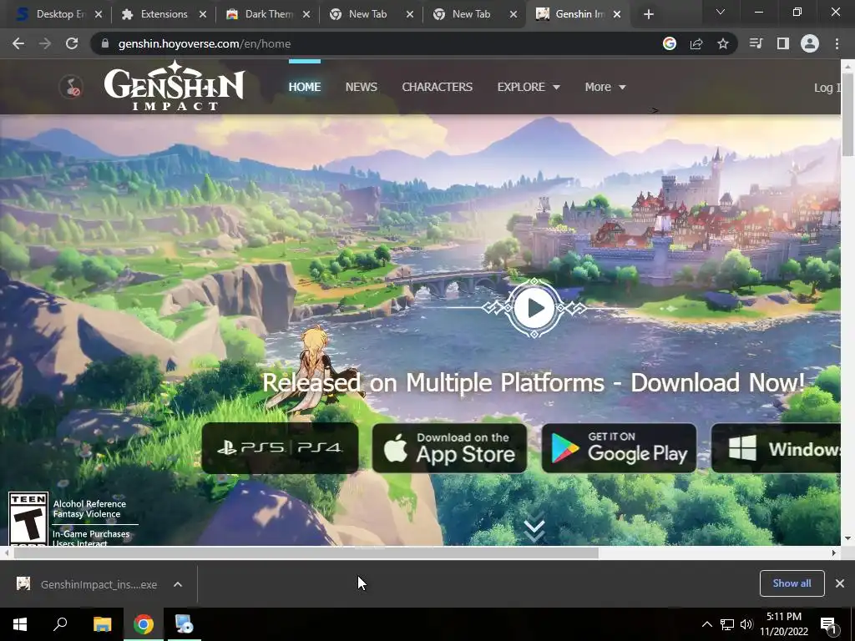This screenshot has height=641, width=855.
Task: Expand the More dropdown menu
Action: point(605,87)
